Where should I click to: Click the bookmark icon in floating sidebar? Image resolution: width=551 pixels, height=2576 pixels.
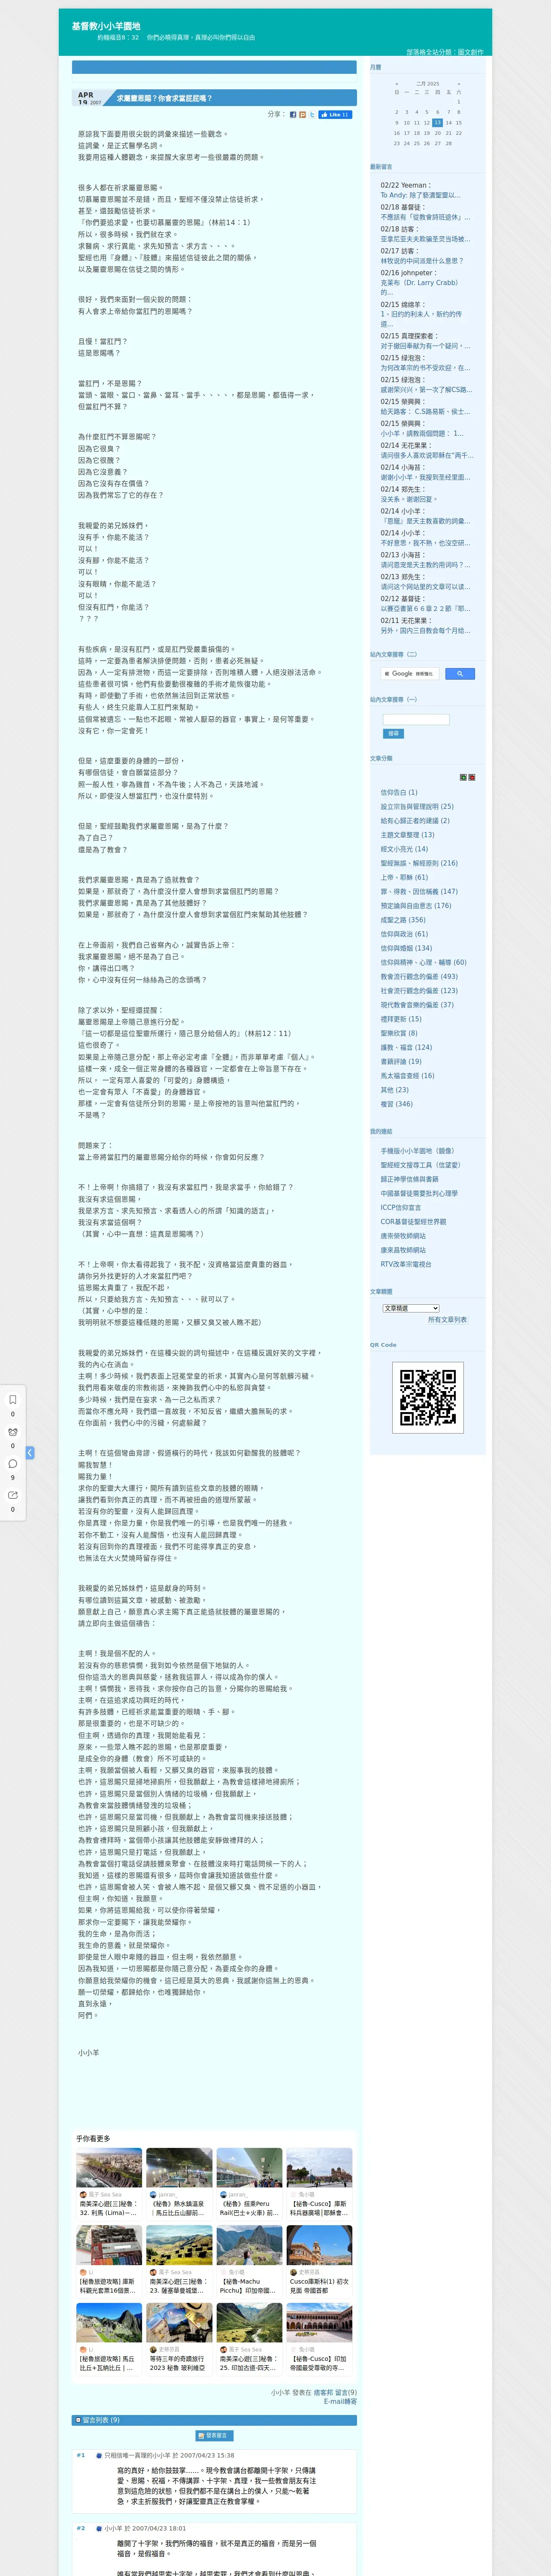pos(13,1400)
